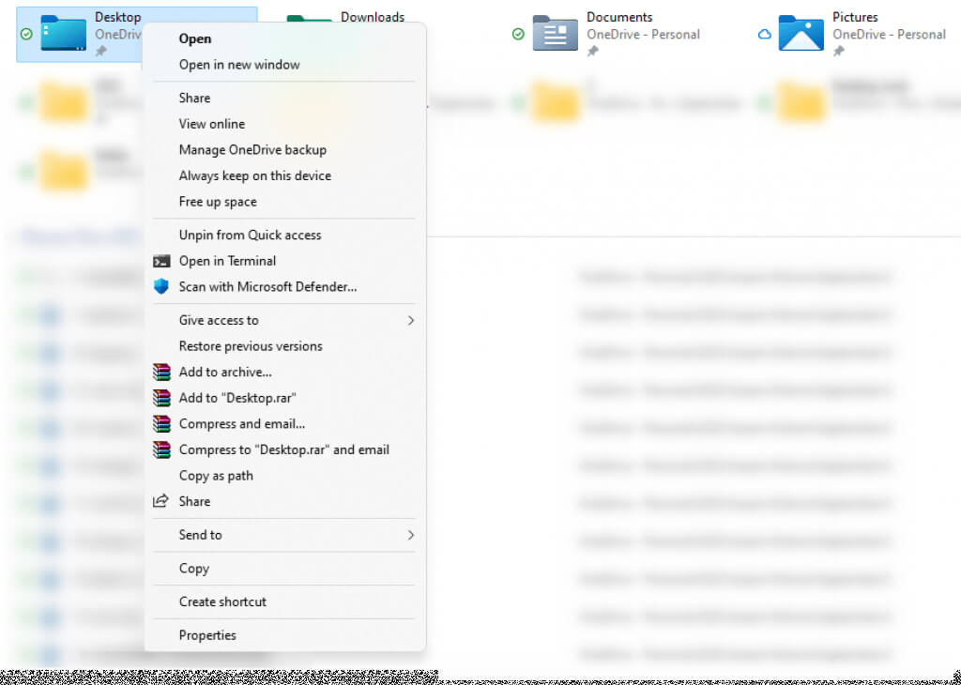Select Always keep on this device
This screenshot has height=685, width=961.
point(255,175)
